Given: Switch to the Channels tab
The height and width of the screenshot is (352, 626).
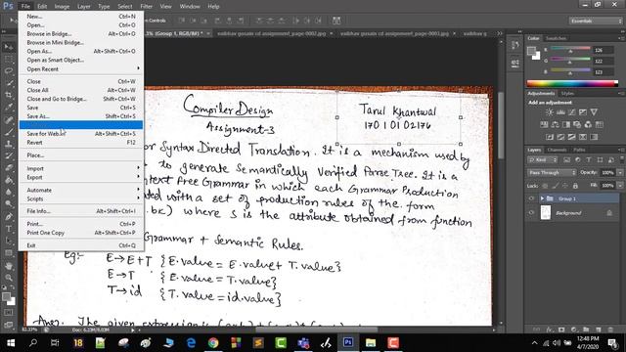Looking at the screenshot, I should (557, 150).
